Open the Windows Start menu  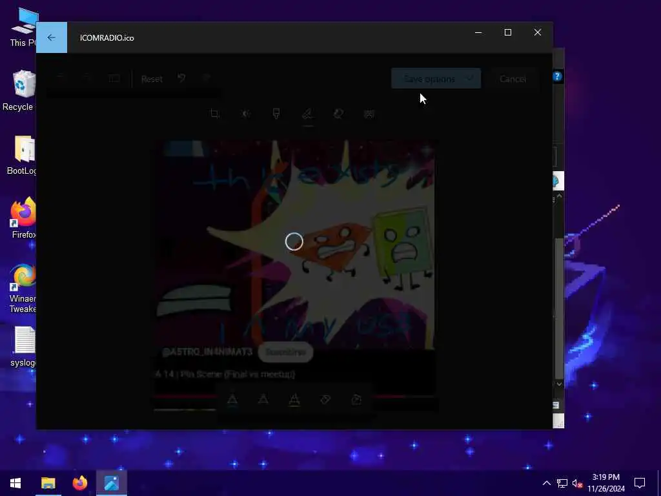pos(15,482)
